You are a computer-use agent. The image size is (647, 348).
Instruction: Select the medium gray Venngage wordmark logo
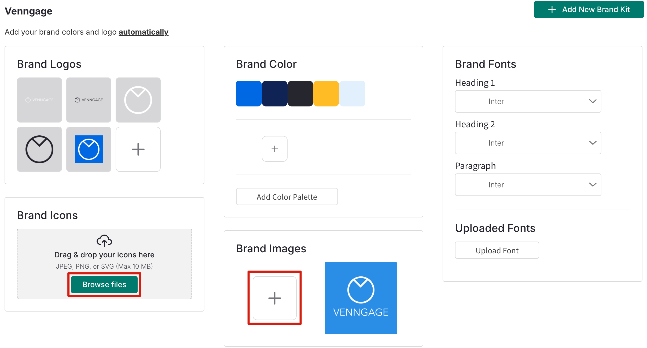click(89, 100)
